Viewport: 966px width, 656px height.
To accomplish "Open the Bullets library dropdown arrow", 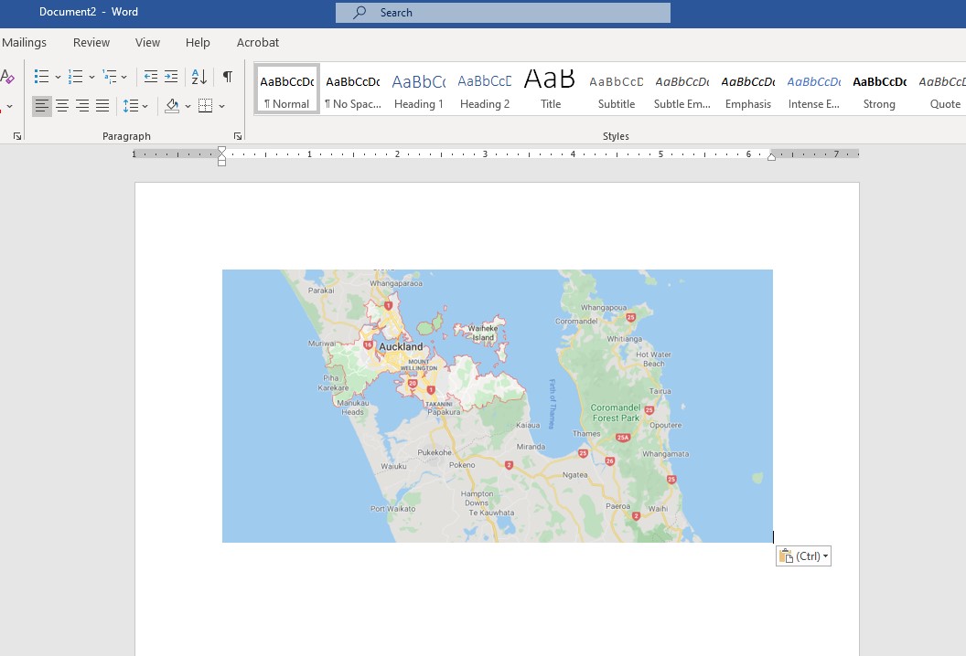I will point(58,77).
